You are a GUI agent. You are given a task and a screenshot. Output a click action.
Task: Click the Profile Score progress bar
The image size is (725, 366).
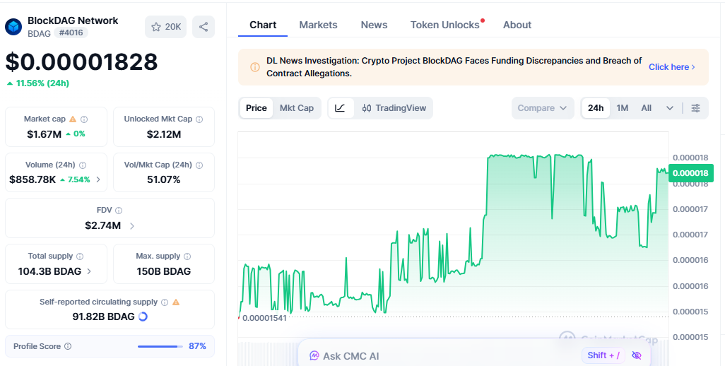160,346
